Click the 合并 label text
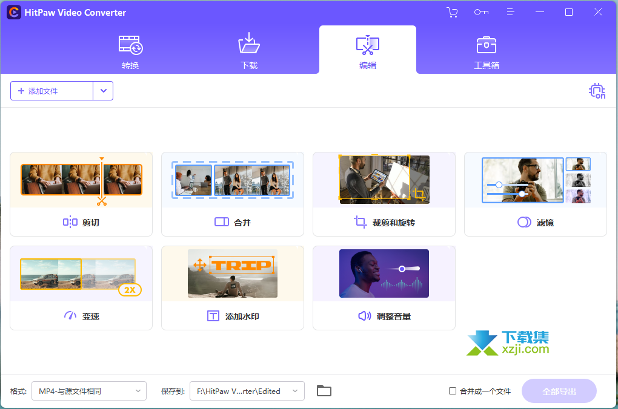This screenshot has width=618, height=409. pyautogui.click(x=242, y=223)
